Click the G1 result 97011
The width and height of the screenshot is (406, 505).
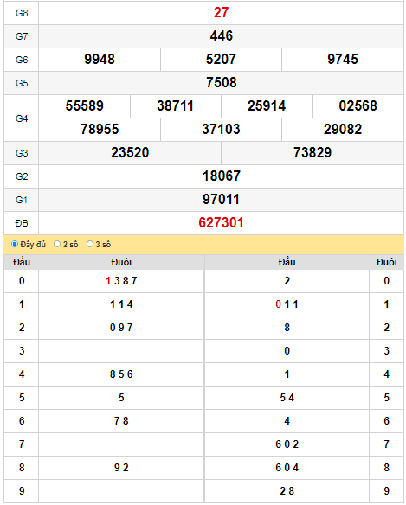(221, 200)
